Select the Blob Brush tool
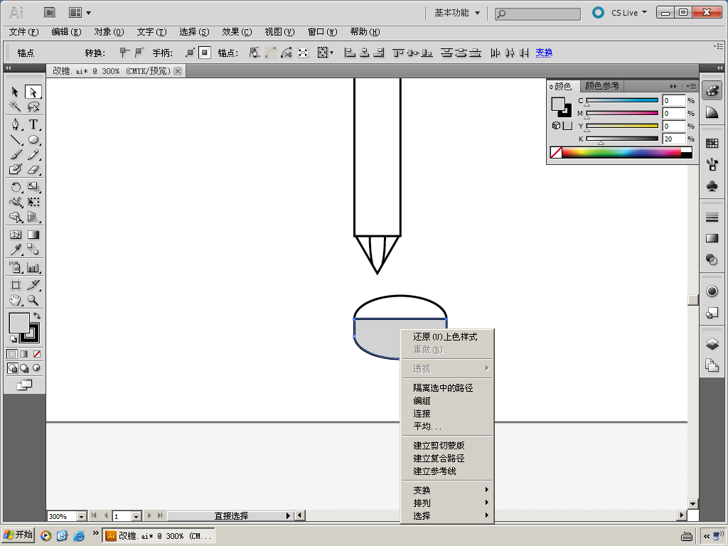Viewport: 728px width, 546px height. tap(16, 169)
